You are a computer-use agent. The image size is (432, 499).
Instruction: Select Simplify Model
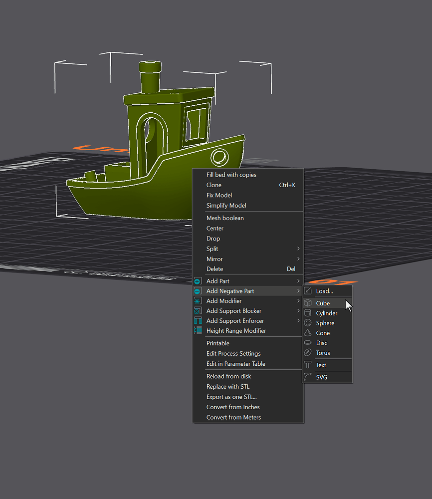(248, 205)
